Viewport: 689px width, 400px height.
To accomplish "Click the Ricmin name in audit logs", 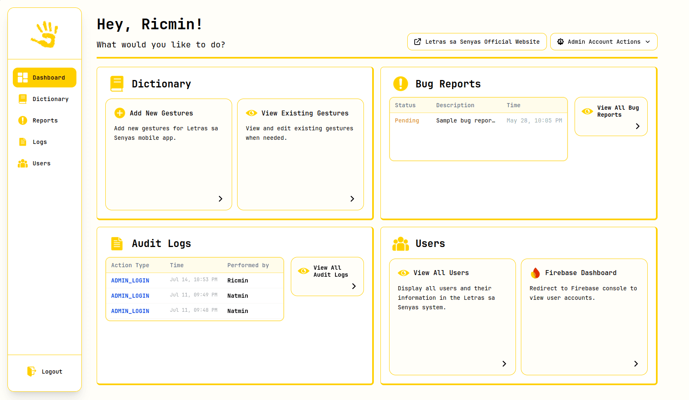I will [238, 280].
